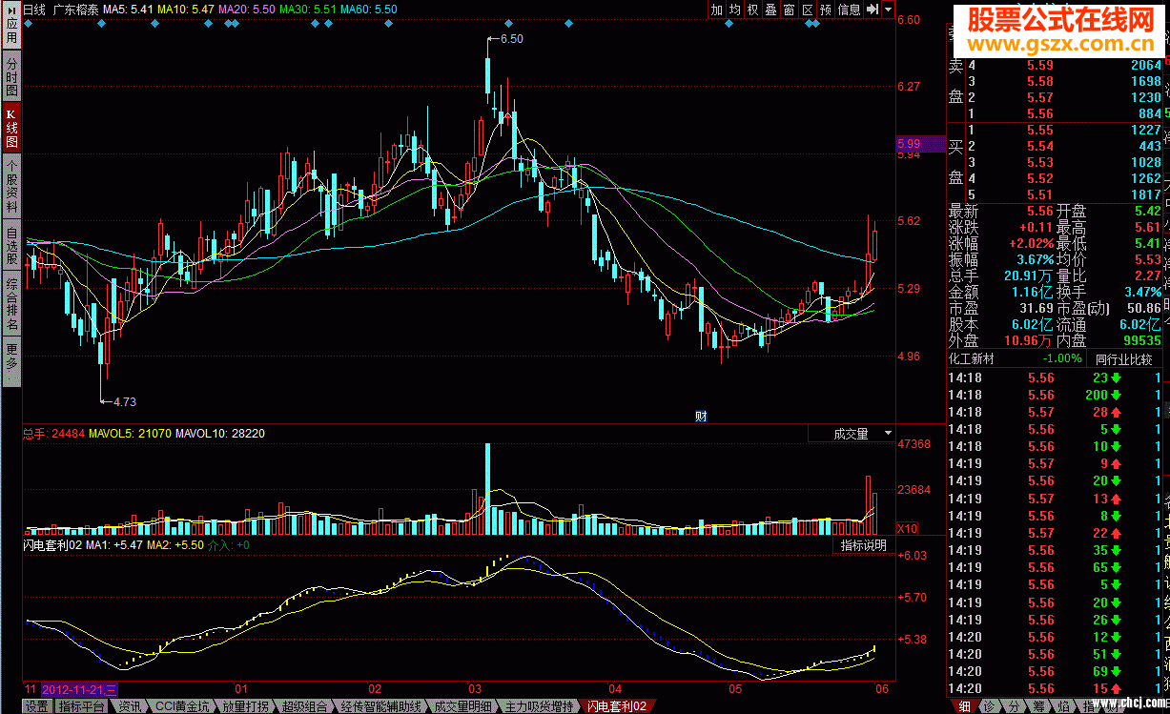This screenshot has height=714, width=1170.
Task: Switch to 分时图 sidebar tab
Action: point(11,76)
